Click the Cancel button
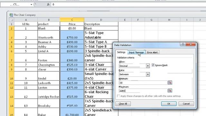 [x=186, y=104]
